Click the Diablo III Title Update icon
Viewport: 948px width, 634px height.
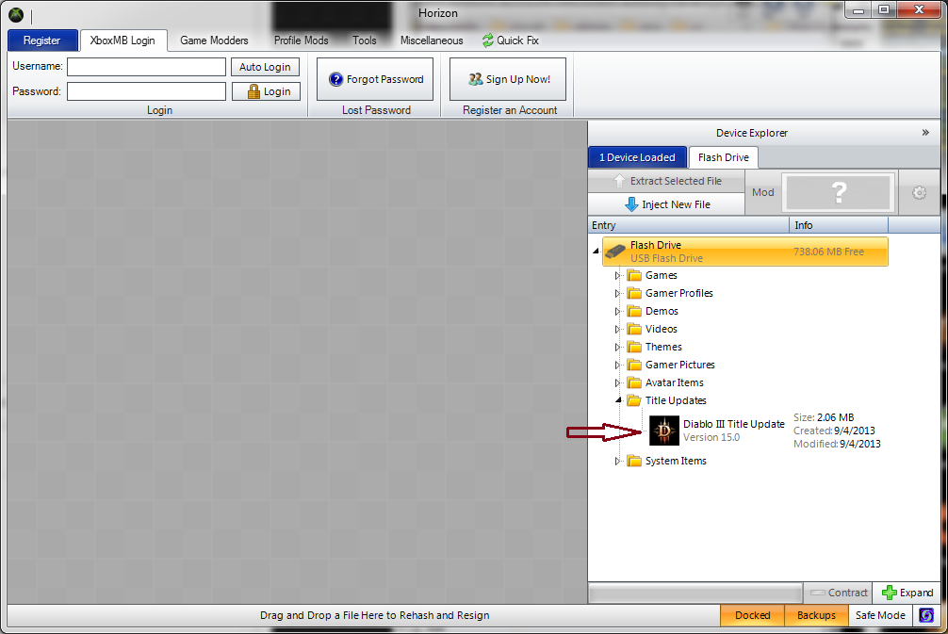[664, 431]
